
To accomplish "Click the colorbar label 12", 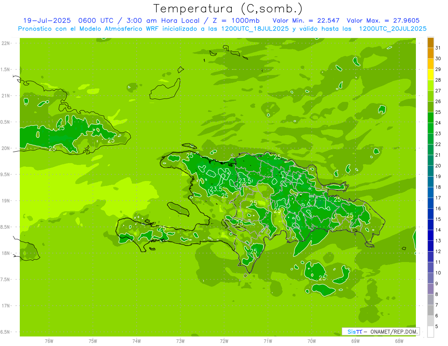I will pyautogui.click(x=438, y=251).
